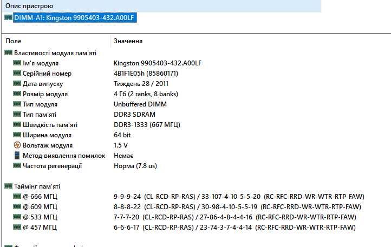Image resolution: width=391 pixels, height=247 pixels.
Task: Click the value 'Немає'
Action: (x=123, y=156)
